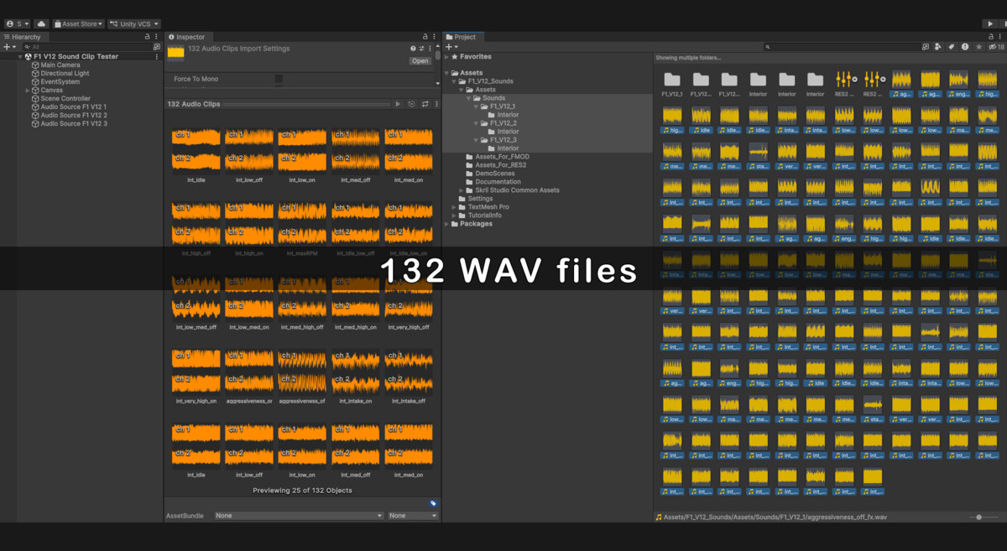Expand the Packages section
The width and height of the screenshot is (1007, 551).
447,224
